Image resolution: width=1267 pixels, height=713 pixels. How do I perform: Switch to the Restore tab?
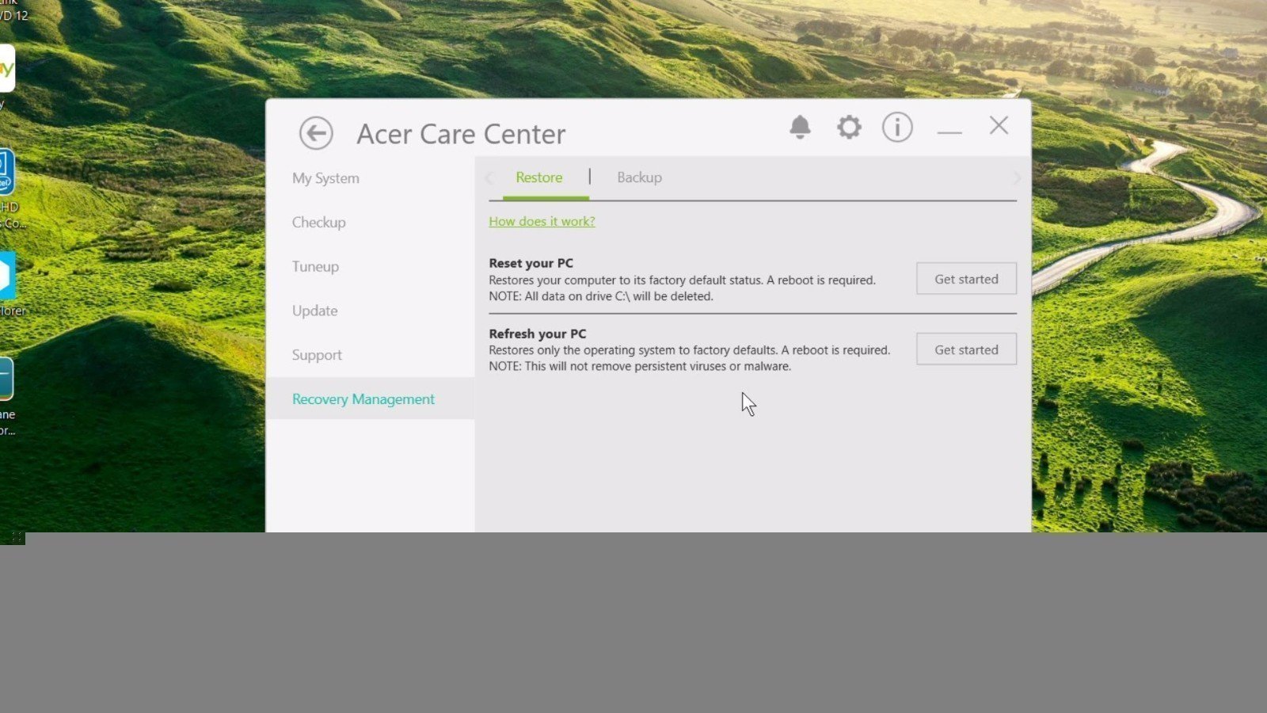coord(538,177)
